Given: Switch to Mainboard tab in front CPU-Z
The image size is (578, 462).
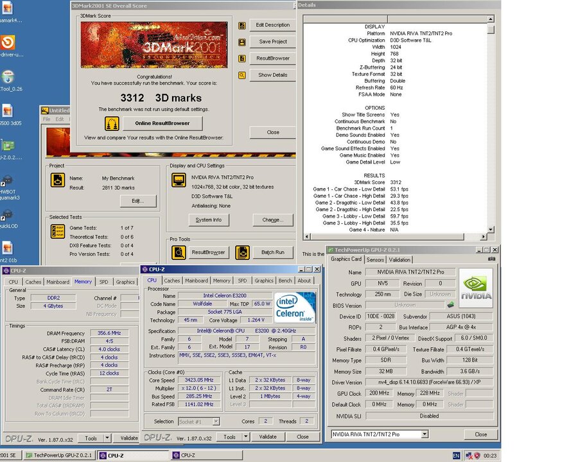Looking at the screenshot, I should pyautogui.click(x=197, y=280).
